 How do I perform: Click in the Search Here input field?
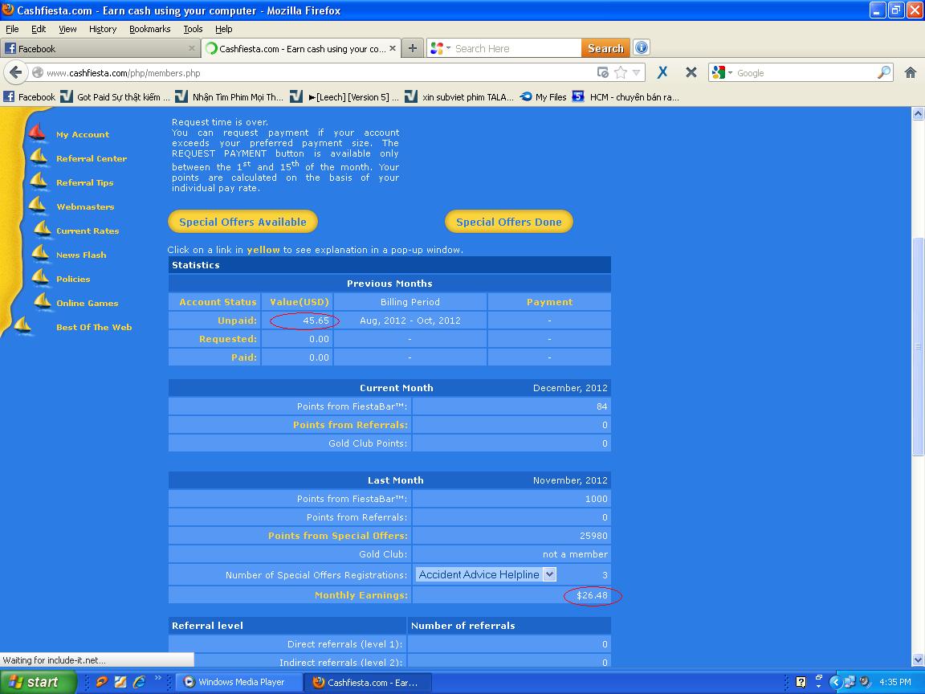[x=514, y=48]
